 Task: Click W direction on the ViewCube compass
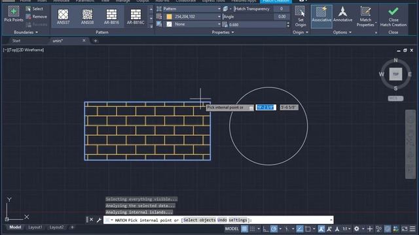[x=381, y=74]
